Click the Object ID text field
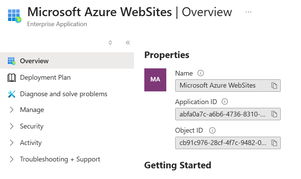The image size is (301, 179). pos(222,143)
